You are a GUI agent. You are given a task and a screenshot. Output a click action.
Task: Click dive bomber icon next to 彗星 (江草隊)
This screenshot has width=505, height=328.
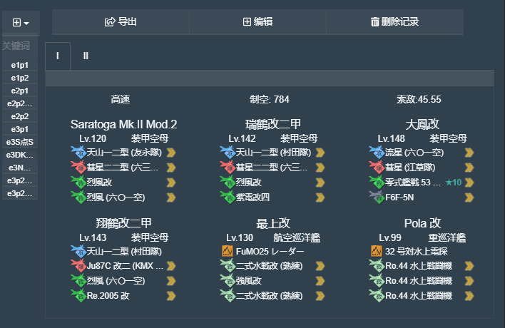tap(377, 167)
